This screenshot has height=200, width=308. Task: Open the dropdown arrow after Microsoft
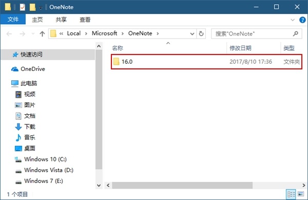pos(123,33)
